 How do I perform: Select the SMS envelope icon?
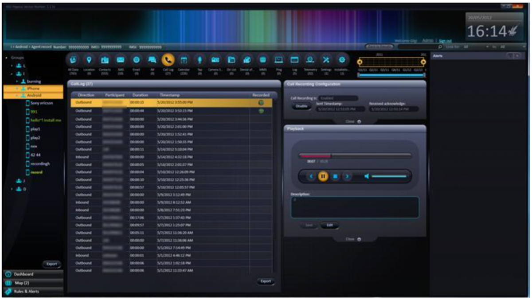[121, 60]
